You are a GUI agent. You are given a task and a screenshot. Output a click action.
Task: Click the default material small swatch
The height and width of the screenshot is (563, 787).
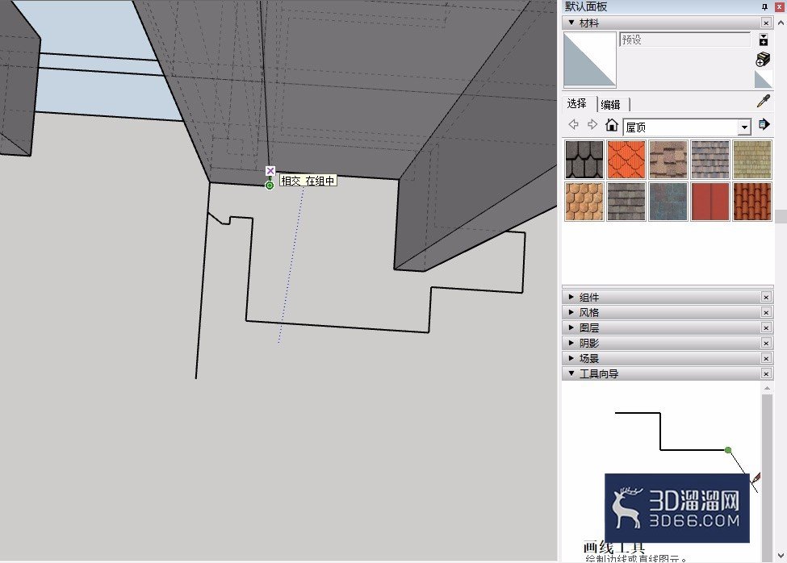[x=763, y=80]
